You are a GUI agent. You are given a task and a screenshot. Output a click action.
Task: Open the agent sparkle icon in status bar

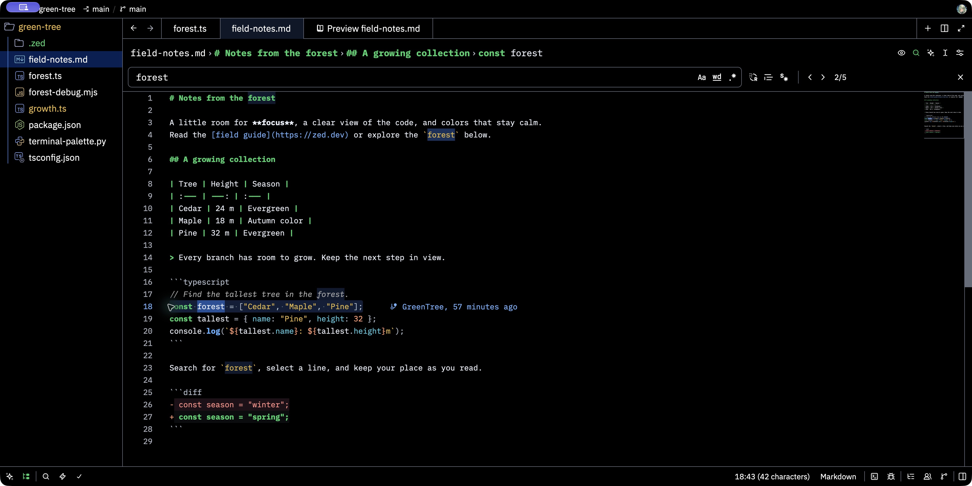click(10, 477)
